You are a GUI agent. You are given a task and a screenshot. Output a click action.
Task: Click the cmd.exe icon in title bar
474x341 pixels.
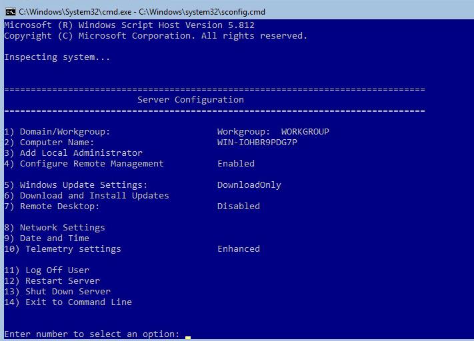coord(10,12)
